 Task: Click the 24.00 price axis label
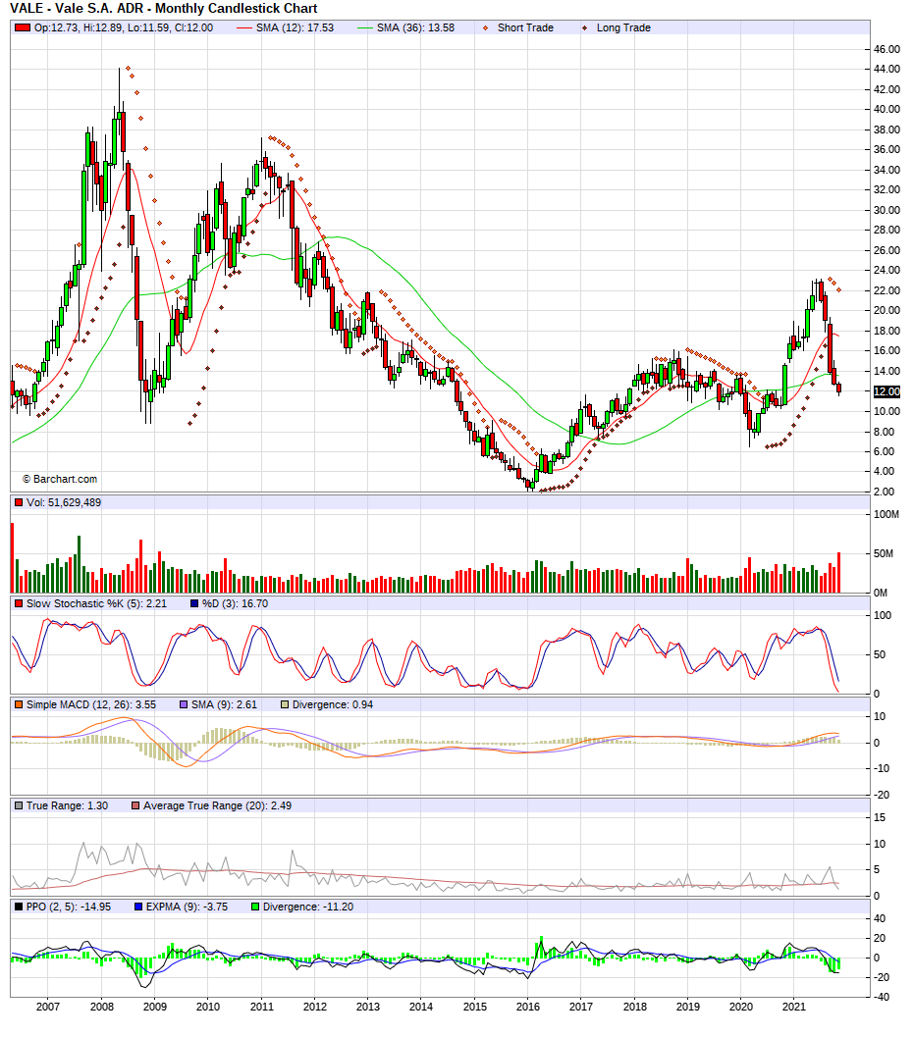coord(886,270)
